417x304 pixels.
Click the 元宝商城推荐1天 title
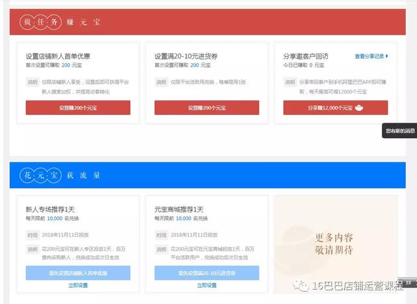179,209
